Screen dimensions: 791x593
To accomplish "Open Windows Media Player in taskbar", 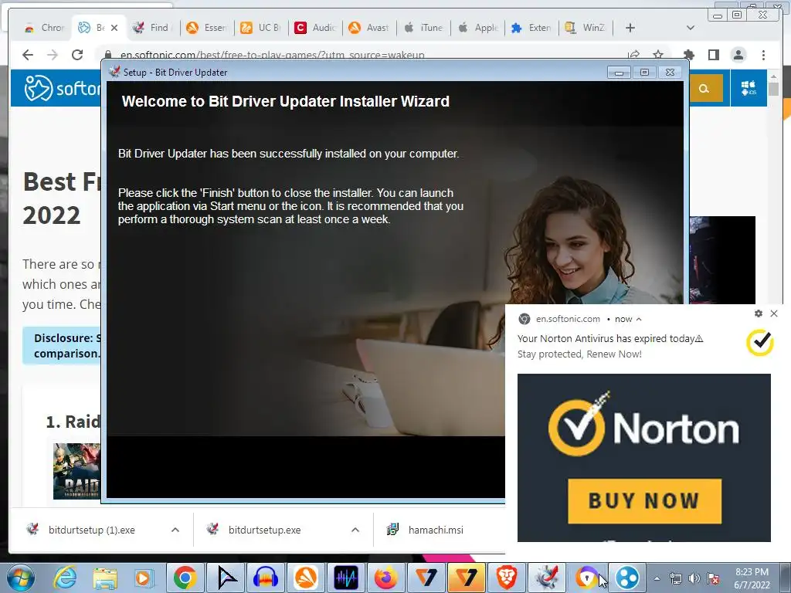I will coord(143,578).
